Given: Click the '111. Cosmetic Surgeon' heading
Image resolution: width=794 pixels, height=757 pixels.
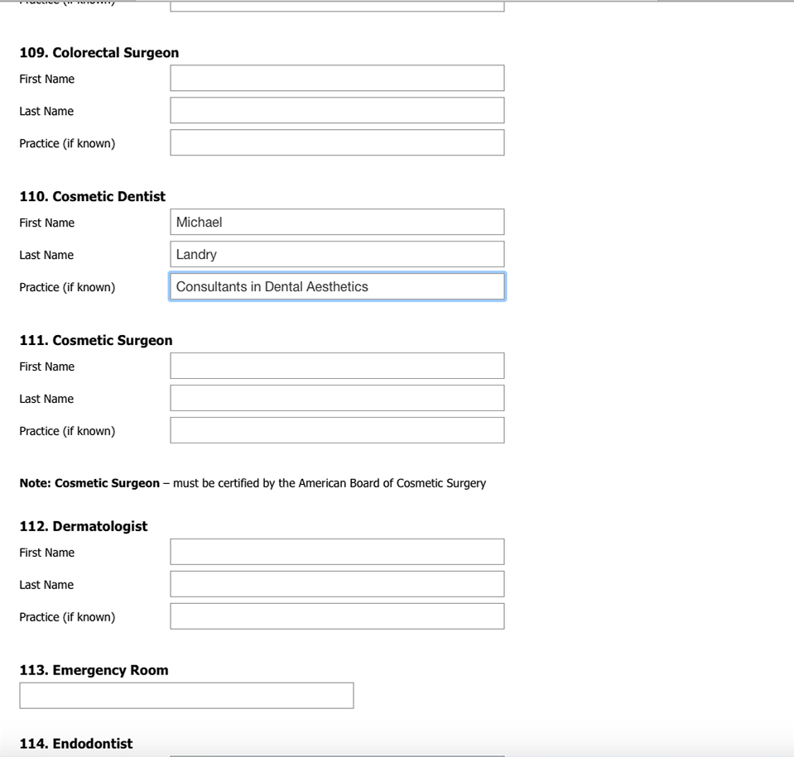Looking at the screenshot, I should coord(96,340).
